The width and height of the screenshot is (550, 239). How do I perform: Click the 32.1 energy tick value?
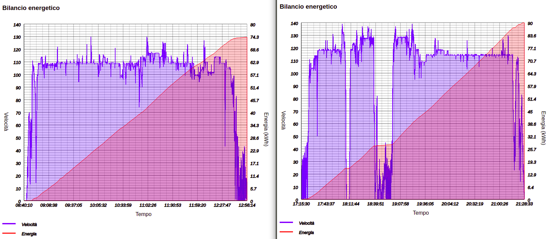click(x=532, y=137)
